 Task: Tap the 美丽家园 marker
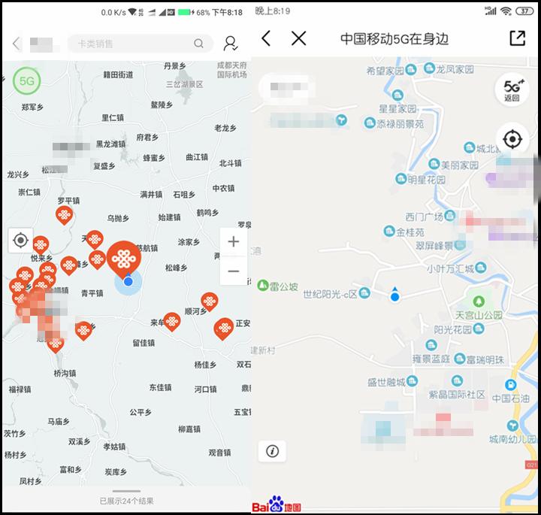[434, 164]
